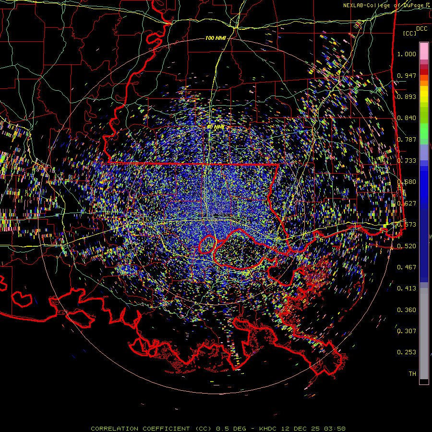Select the 0.573 scale value
The height and width of the screenshot is (432, 432).
407,225
